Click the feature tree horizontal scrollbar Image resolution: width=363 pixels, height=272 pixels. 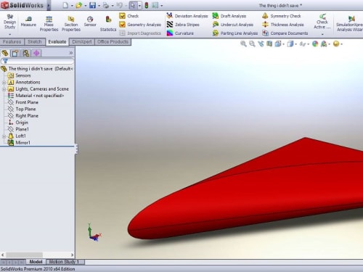coord(38,255)
